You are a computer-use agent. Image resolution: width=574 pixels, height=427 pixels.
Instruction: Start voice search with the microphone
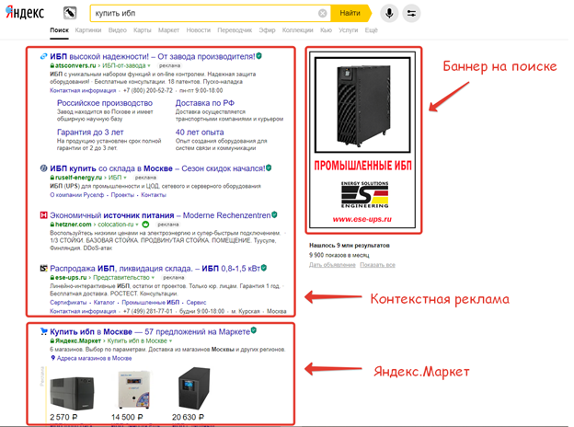pos(389,13)
